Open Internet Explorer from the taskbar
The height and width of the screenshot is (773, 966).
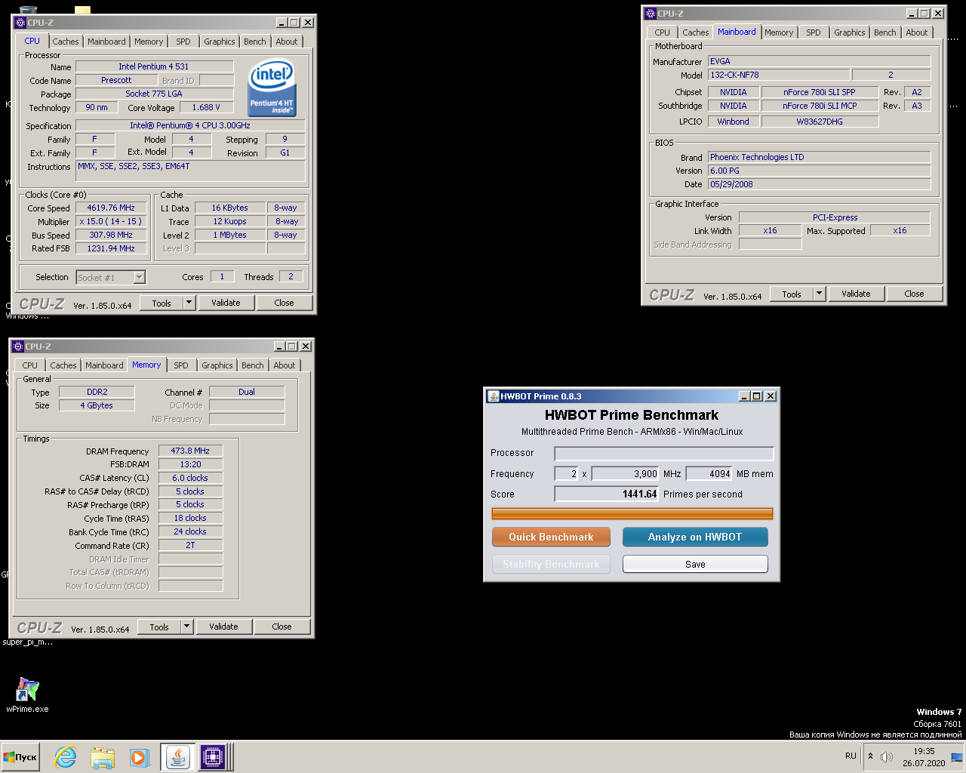66,757
